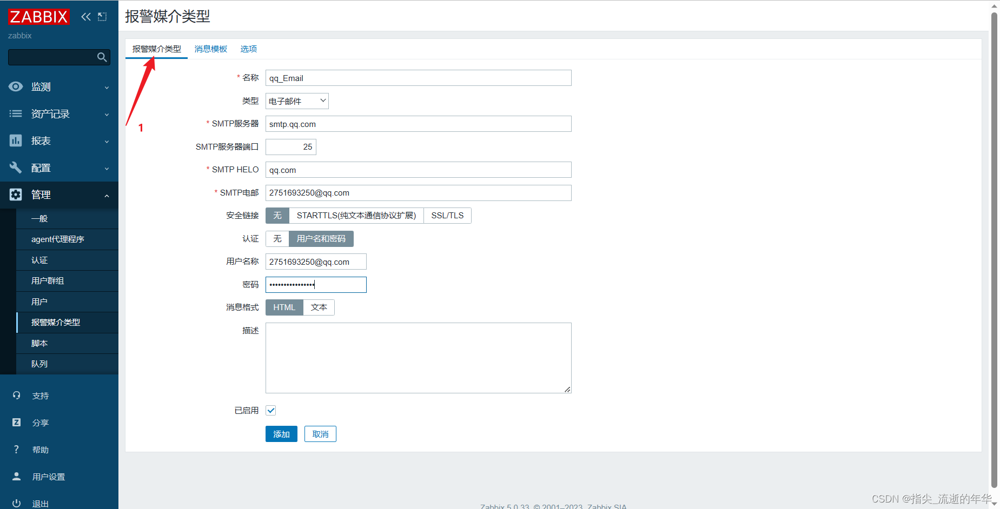Expand the 资产记录 menu chevron
1000x509 pixels.
pos(107,115)
